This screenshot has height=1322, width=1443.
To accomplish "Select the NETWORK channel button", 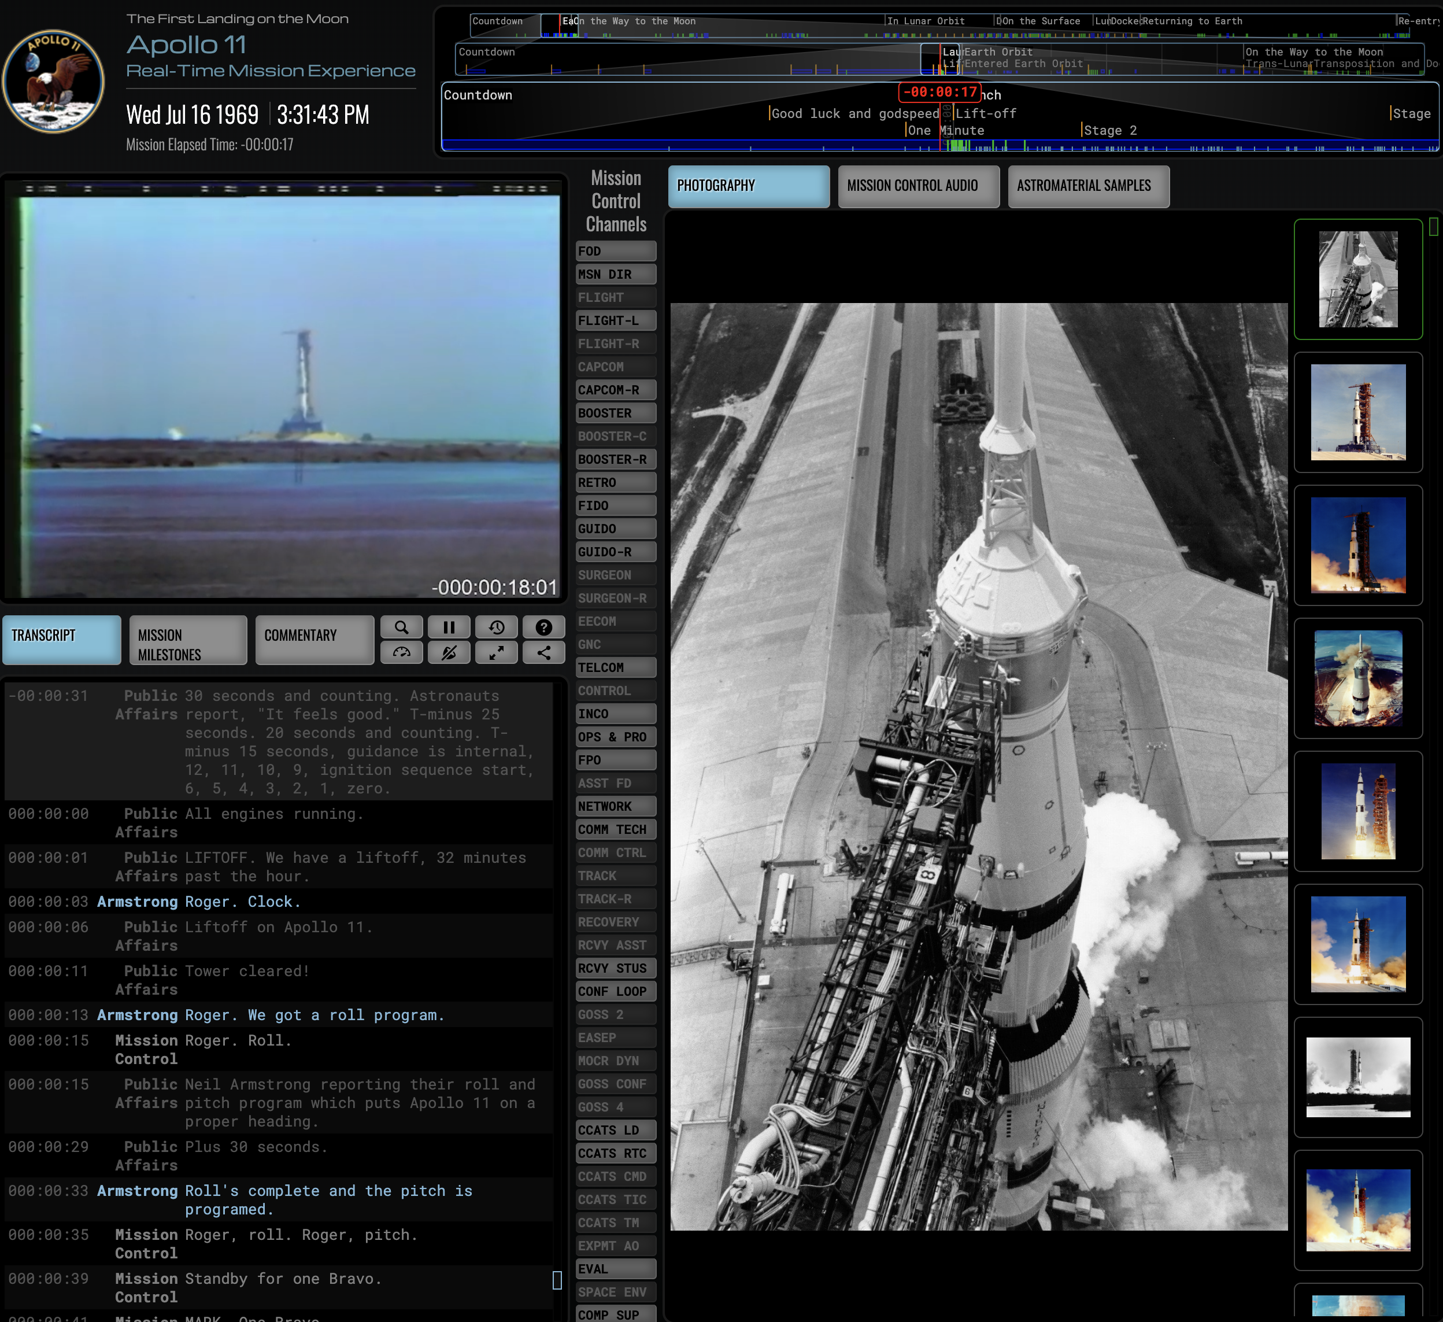I will (x=615, y=806).
